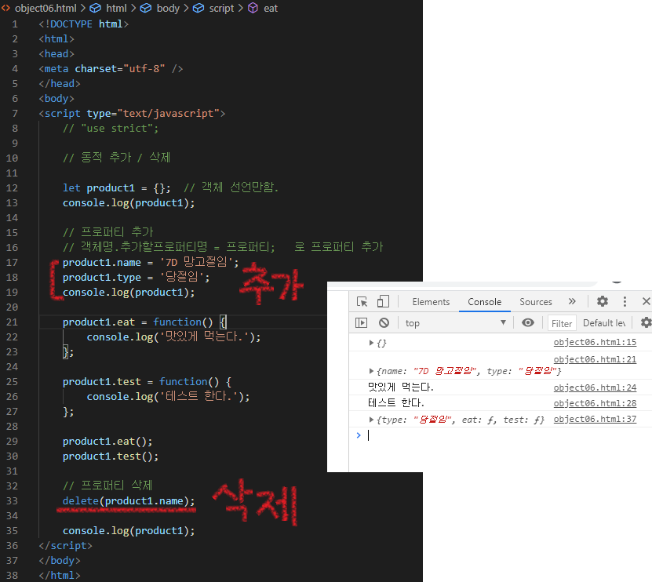Click the closing </script> tag line

point(65,546)
